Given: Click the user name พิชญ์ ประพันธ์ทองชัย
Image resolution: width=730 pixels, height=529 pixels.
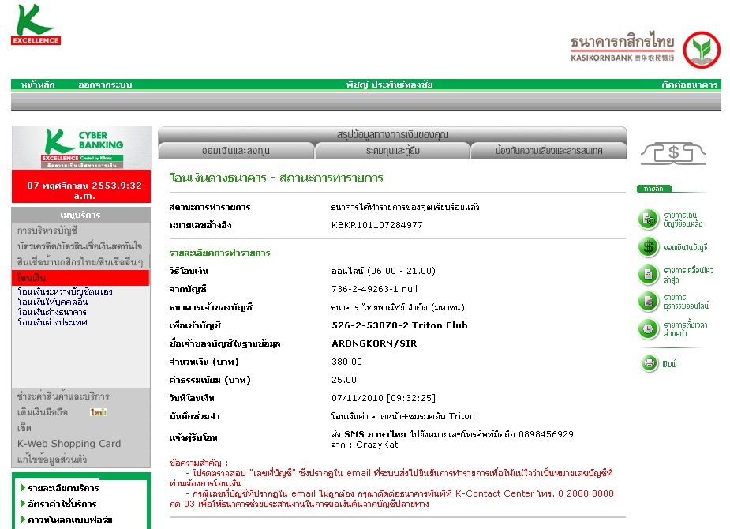Looking at the screenshot, I should pos(389,84).
